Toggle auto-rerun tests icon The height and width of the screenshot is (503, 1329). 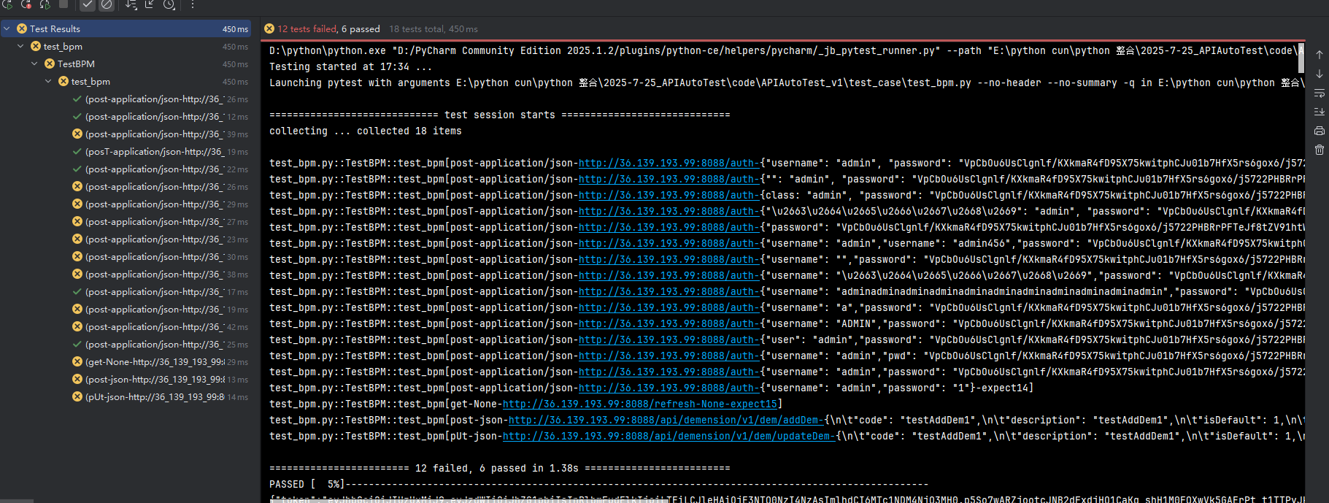tap(45, 4)
